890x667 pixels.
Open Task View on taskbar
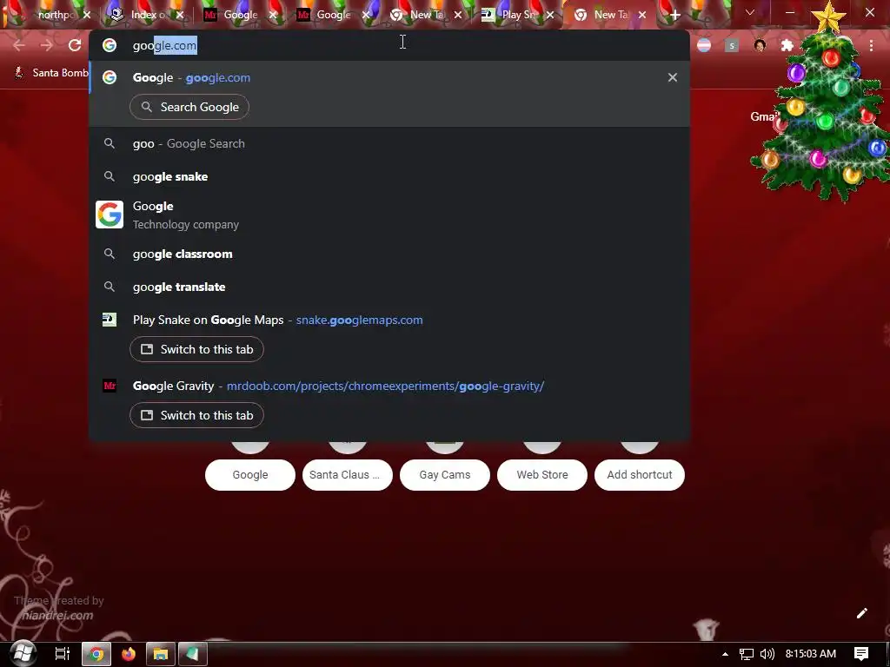click(x=63, y=654)
